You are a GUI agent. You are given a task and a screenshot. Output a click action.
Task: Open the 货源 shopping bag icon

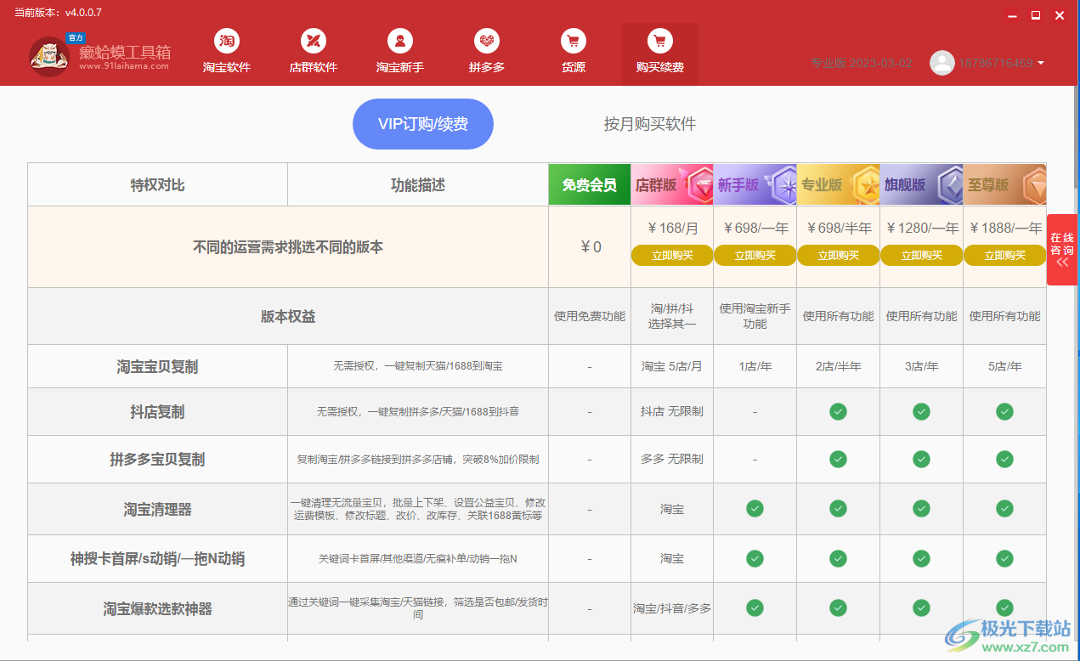pyautogui.click(x=573, y=42)
